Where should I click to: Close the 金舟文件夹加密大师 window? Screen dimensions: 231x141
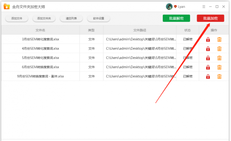coord(224,7)
